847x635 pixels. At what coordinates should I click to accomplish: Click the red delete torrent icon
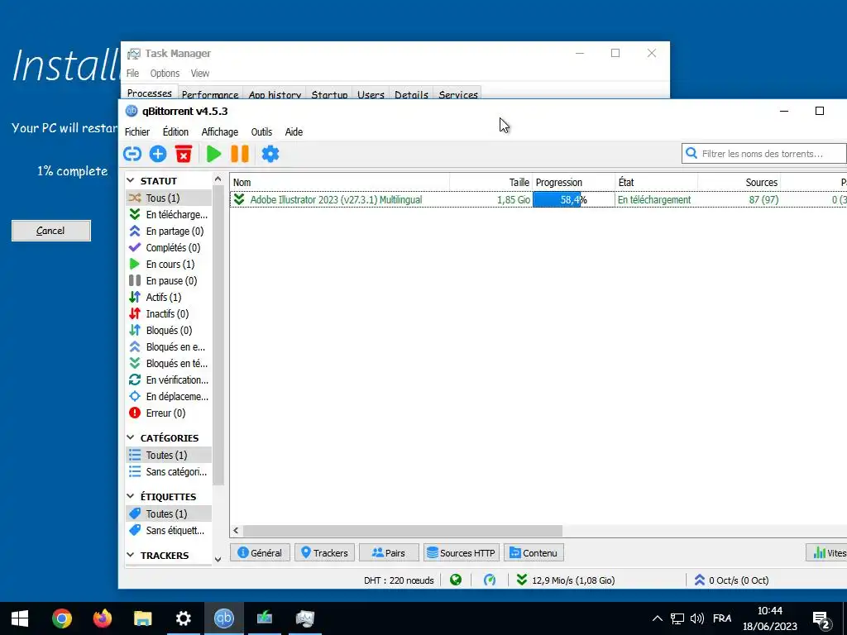(184, 154)
